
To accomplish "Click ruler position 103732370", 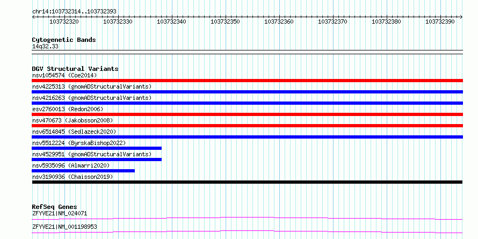I will (332, 21).
